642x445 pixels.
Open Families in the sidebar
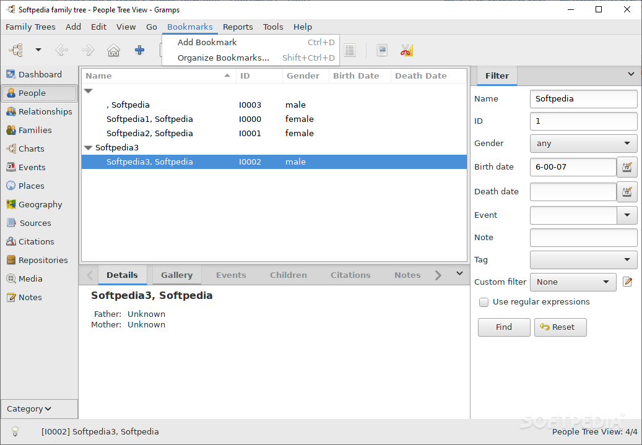coord(39,130)
